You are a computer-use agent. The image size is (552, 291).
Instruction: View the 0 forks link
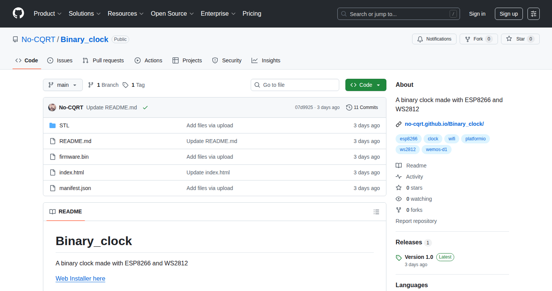(x=409, y=210)
